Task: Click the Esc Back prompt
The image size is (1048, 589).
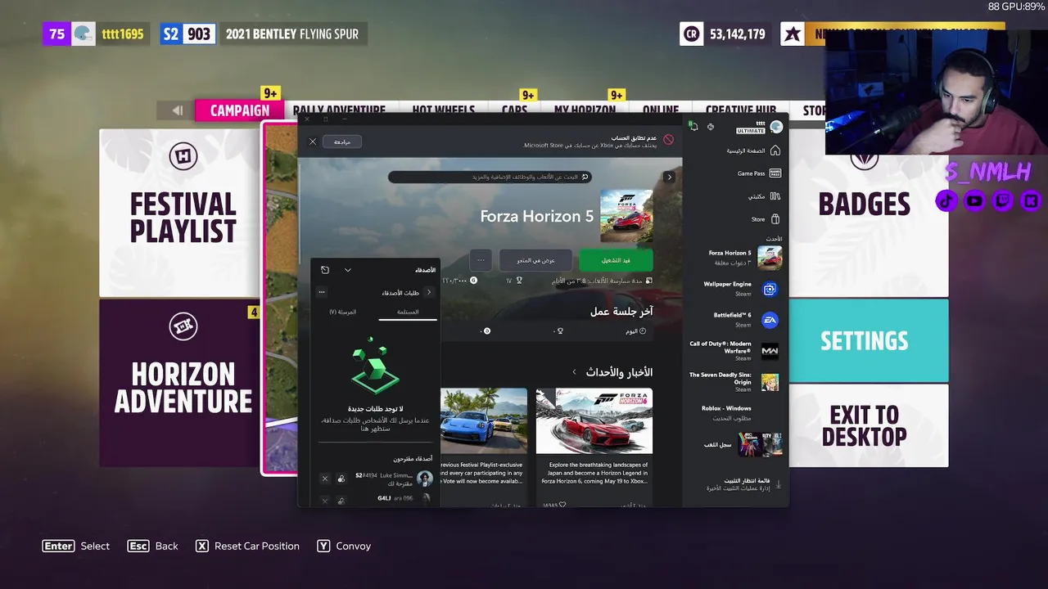Action: click(x=152, y=546)
